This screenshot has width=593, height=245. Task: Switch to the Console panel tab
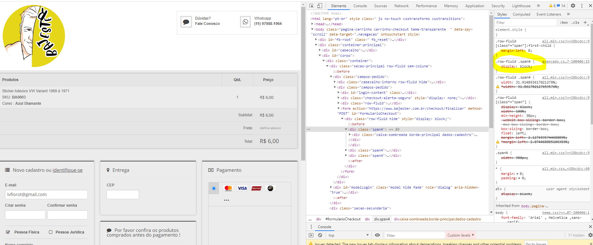[360, 6]
